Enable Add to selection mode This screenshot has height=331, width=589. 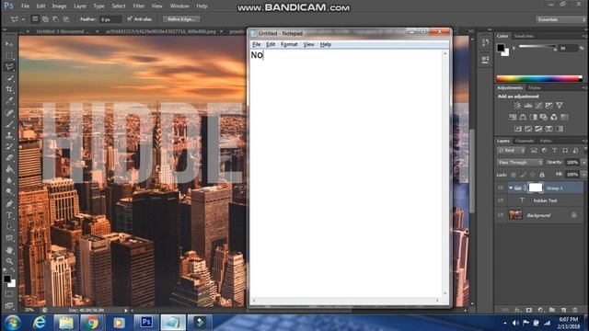pyautogui.click(x=45, y=18)
